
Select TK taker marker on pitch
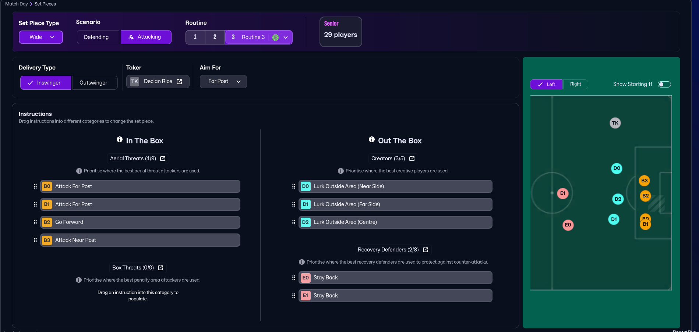tap(615, 123)
